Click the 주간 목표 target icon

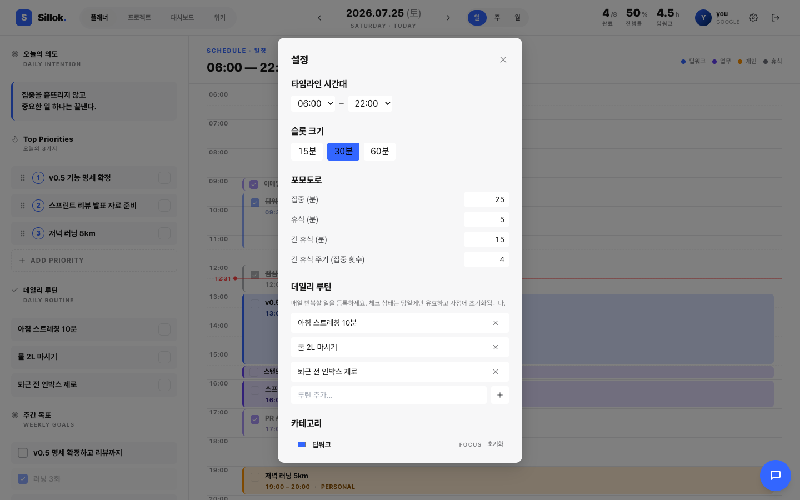point(15,415)
